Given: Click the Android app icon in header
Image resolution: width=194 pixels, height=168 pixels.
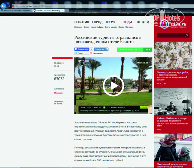Looking at the screenshot, I should point(143,22).
